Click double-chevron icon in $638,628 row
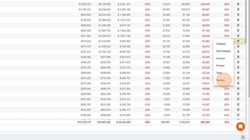The width and height of the screenshot is (250, 140). pos(238,25)
